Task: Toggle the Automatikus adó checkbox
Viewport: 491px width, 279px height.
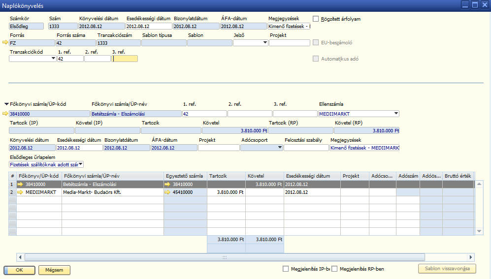Action: (316, 59)
